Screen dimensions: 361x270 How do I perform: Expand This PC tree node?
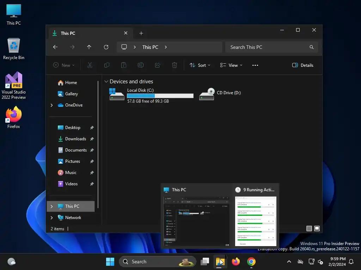coord(51,206)
